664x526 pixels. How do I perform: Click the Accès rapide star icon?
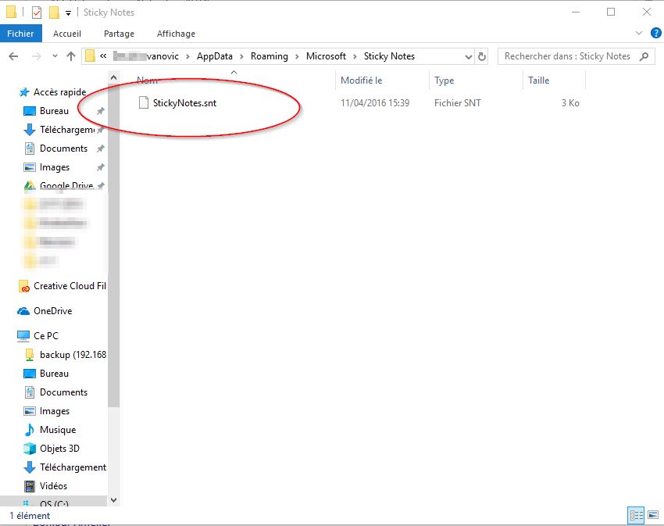pos(24,92)
